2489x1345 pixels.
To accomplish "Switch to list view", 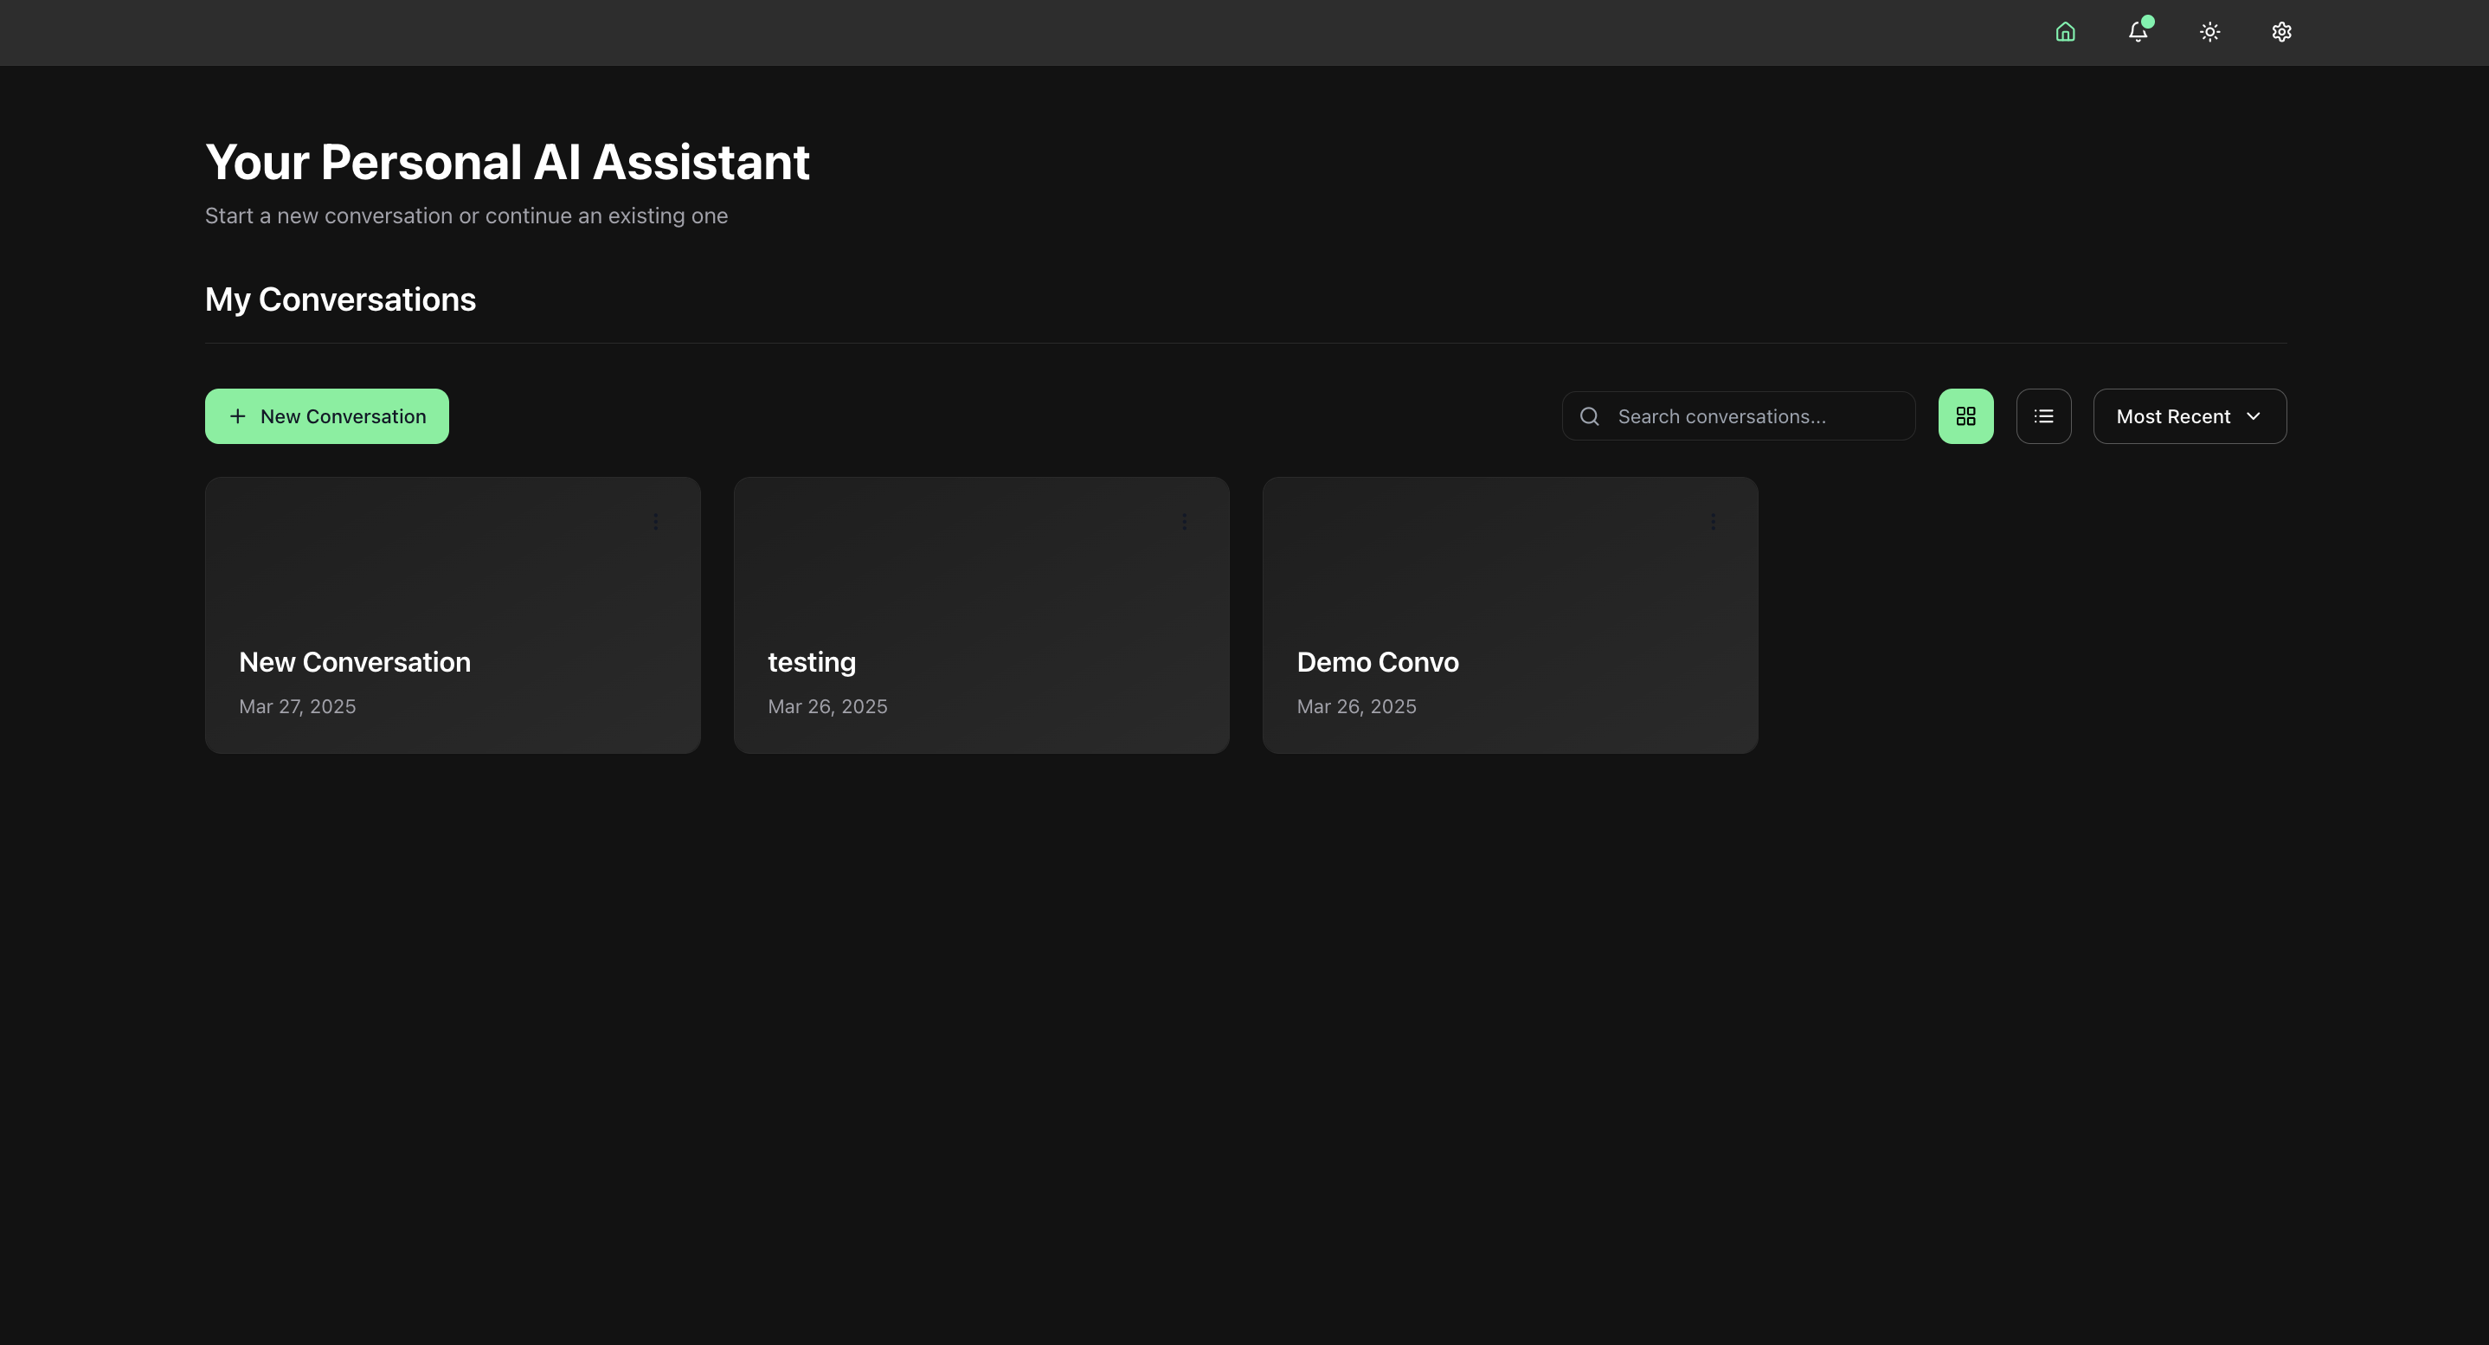I will pos(2042,416).
